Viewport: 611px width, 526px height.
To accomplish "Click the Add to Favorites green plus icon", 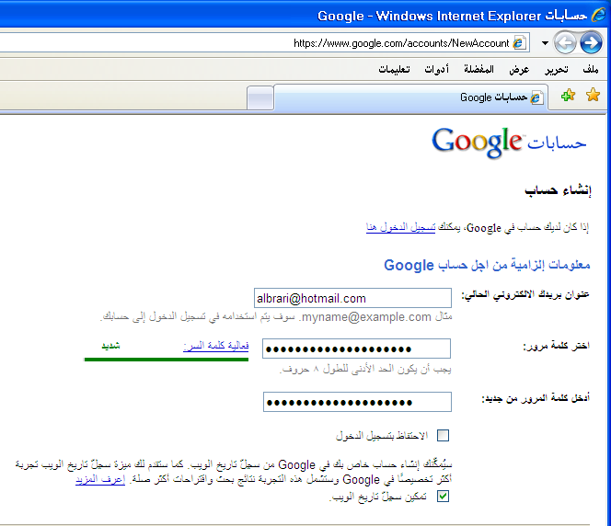I will point(568,95).
